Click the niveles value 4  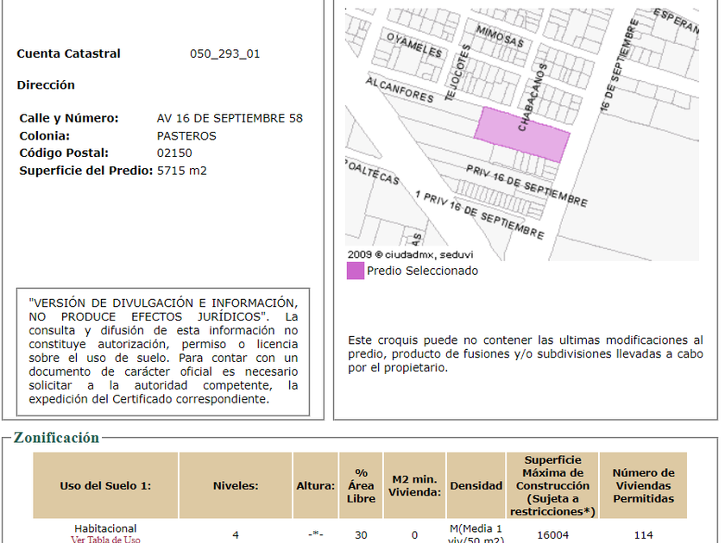236,534
